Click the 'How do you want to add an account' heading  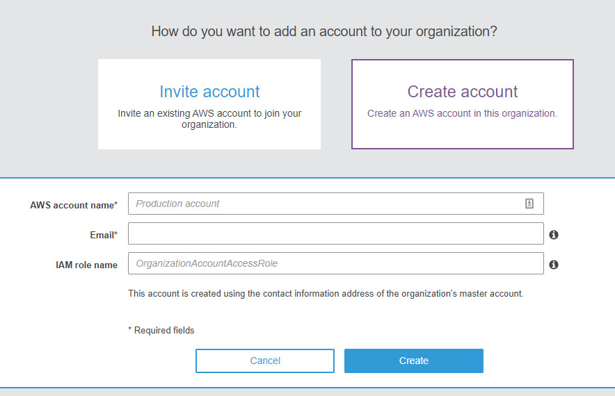(324, 31)
